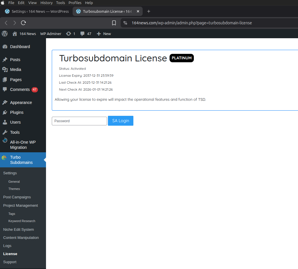Switch to the Settings ‹ 164 News tab
The height and width of the screenshot is (269, 298).
click(x=37, y=11)
